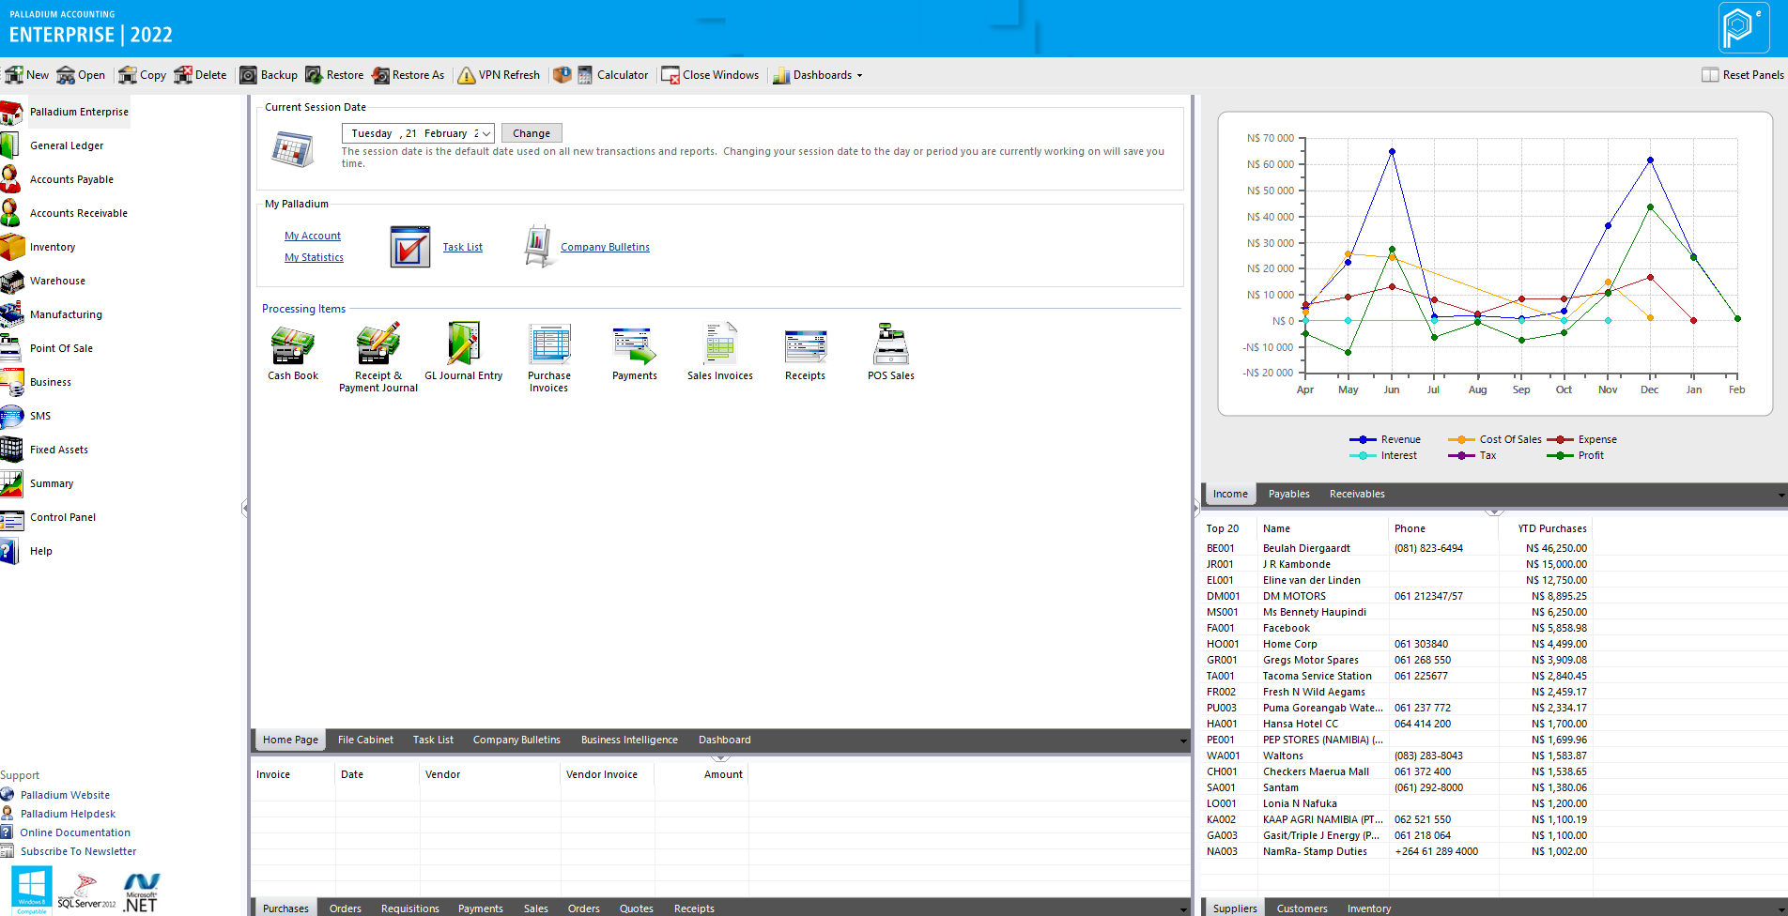Select Accounts Payable module
The image size is (1788, 916).
[x=71, y=179]
